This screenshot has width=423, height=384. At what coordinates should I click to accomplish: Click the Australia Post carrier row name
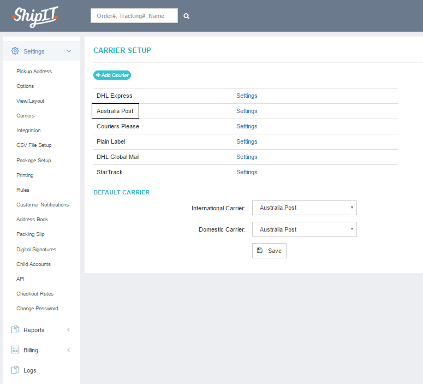(x=115, y=111)
